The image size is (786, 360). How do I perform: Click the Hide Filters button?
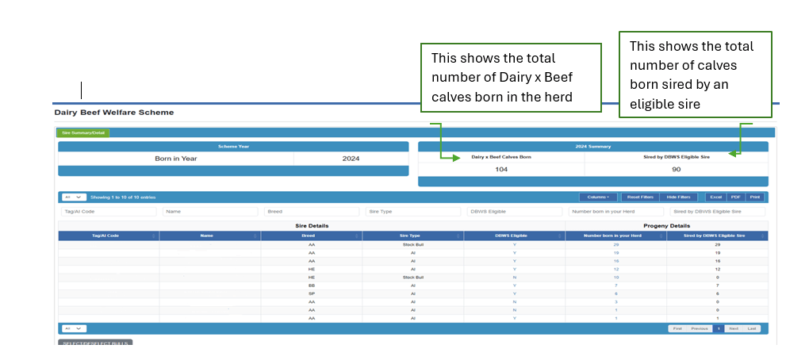coord(678,197)
